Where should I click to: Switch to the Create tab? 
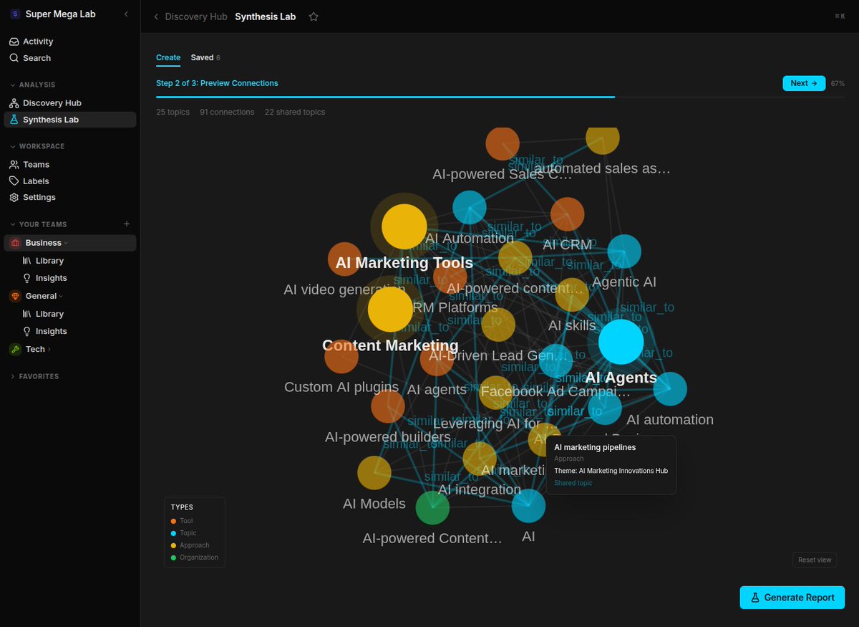[168, 57]
